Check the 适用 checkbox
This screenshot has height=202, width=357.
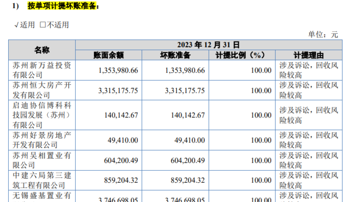coord(17,25)
